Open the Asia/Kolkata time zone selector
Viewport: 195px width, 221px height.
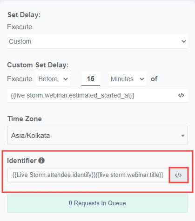tap(97, 135)
